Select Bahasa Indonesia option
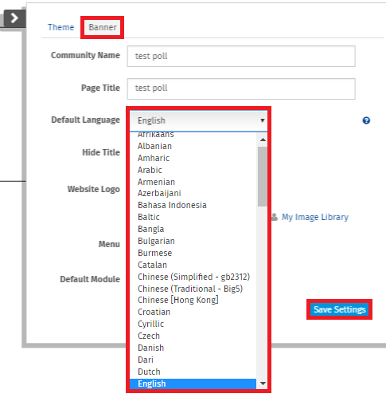The image size is (386, 417). [193, 205]
